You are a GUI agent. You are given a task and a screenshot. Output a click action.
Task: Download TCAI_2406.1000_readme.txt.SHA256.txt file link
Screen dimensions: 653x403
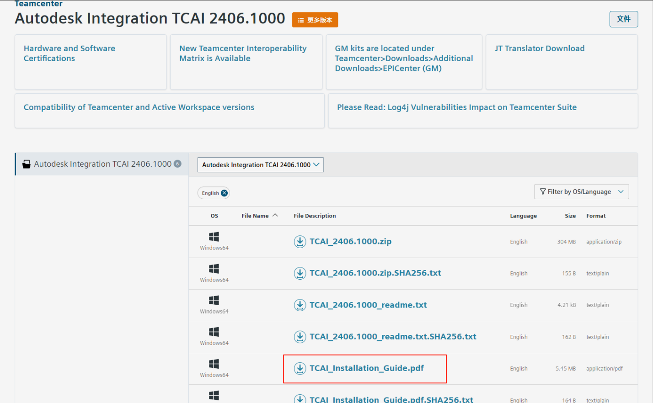pyautogui.click(x=393, y=337)
